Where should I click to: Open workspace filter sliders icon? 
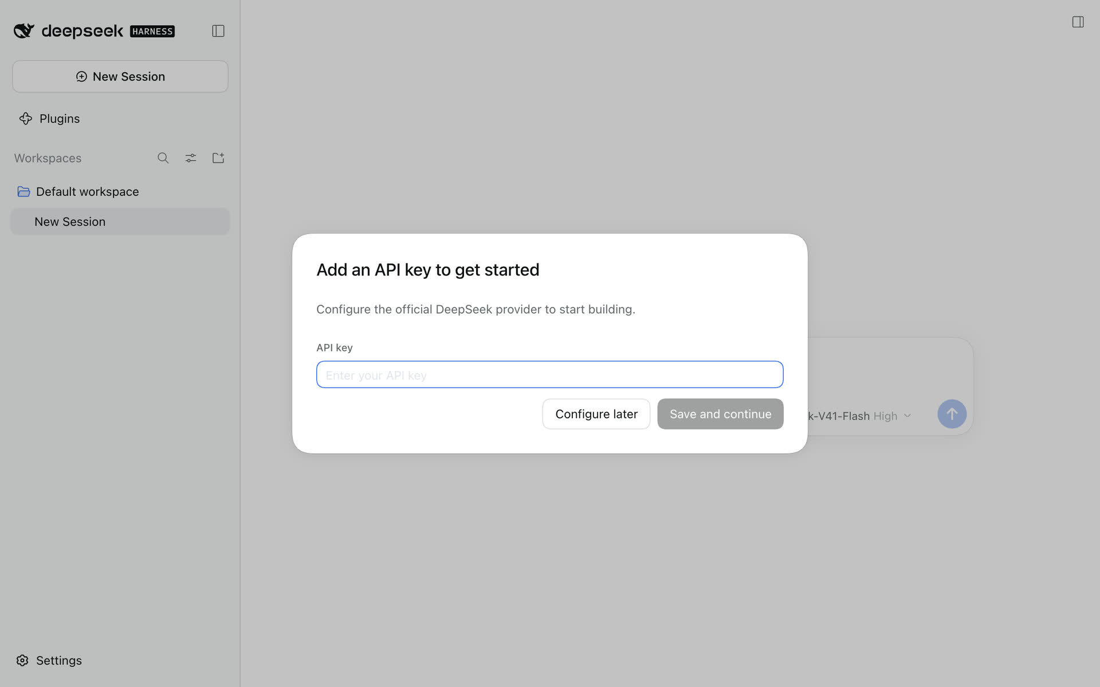coord(191,158)
